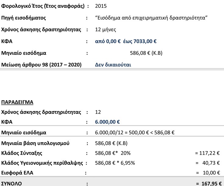Click the 'Πηγή εισοδήματος' label

tap(23, 18)
